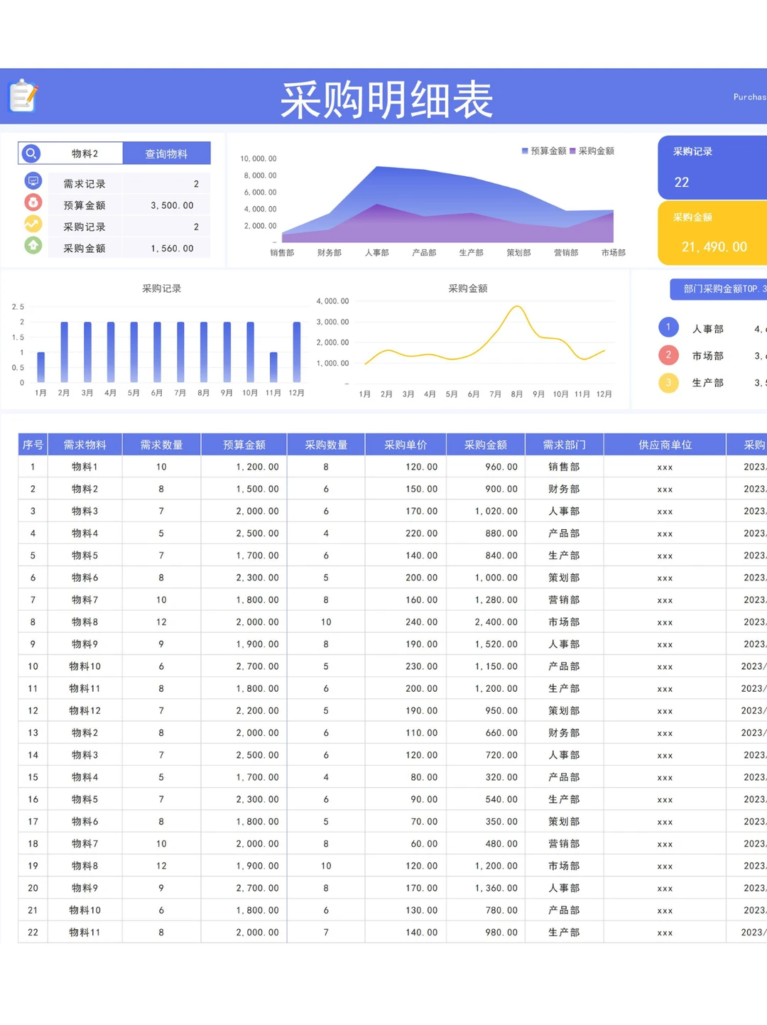Click the red rank 2 badge for 市场部
The image size is (767, 1025).
pos(668,355)
